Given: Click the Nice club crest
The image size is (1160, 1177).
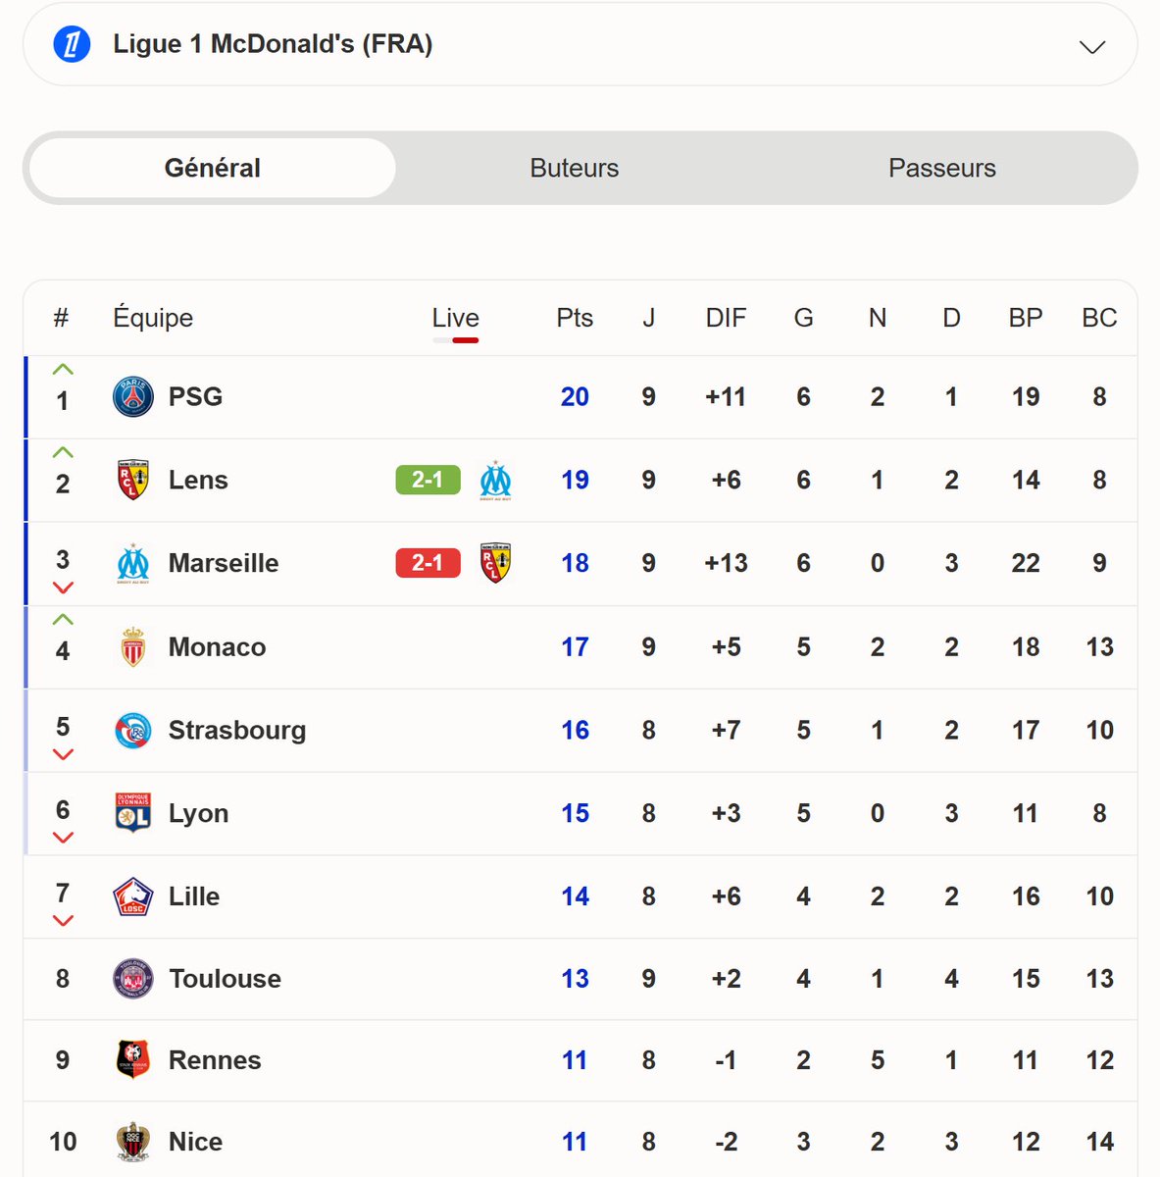Looking at the screenshot, I should [133, 1142].
